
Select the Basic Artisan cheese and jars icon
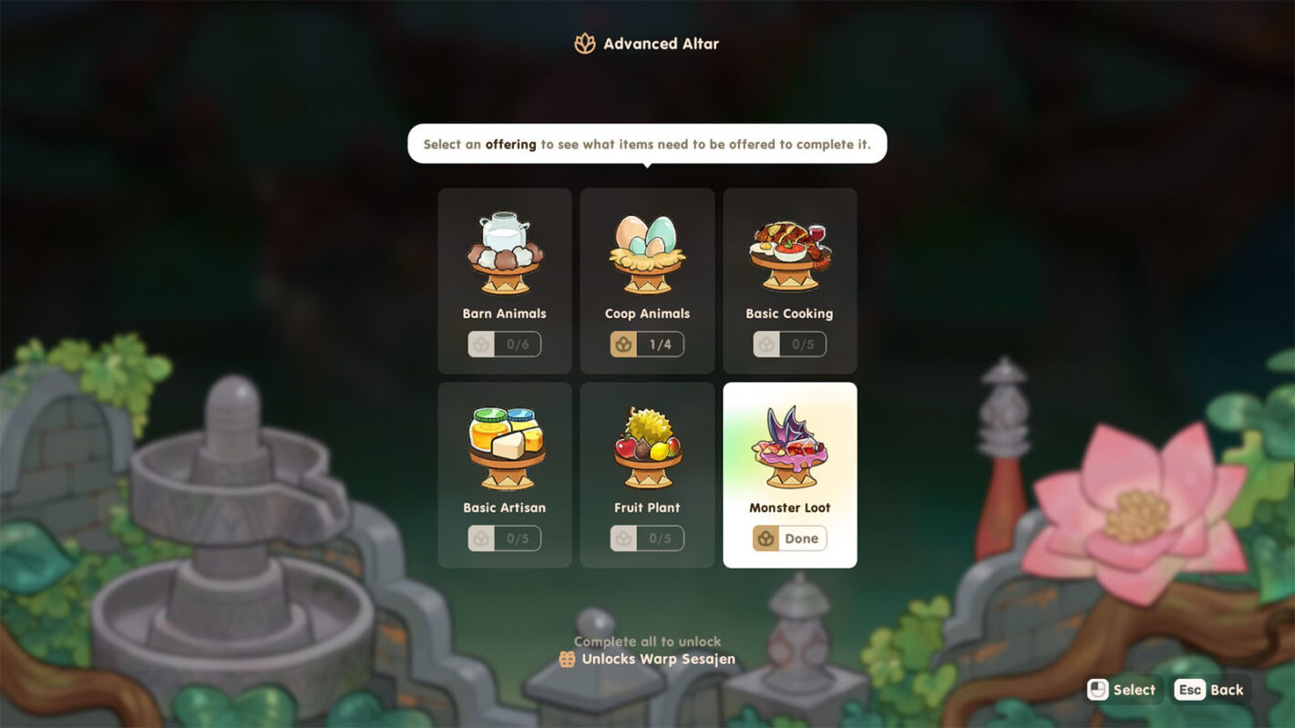point(505,447)
